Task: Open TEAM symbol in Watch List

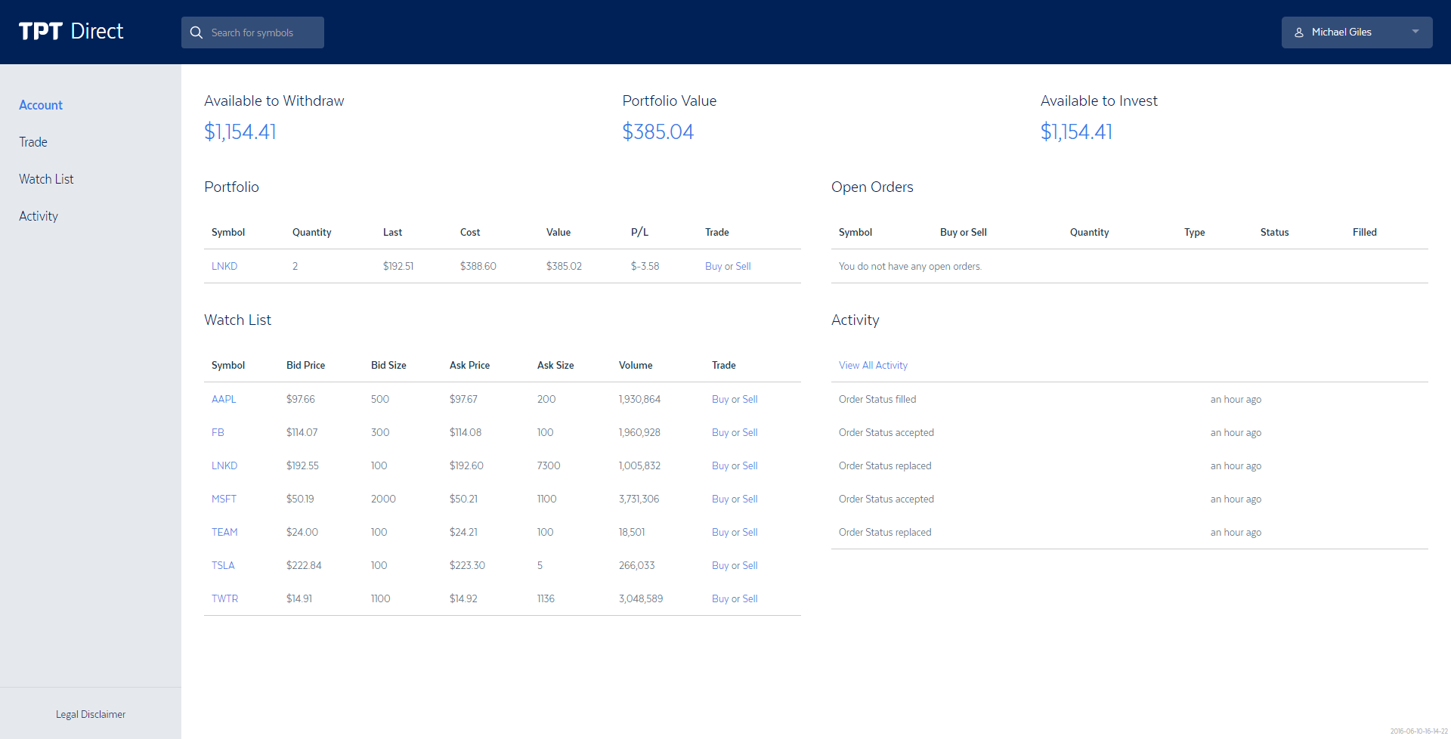Action: [x=224, y=532]
